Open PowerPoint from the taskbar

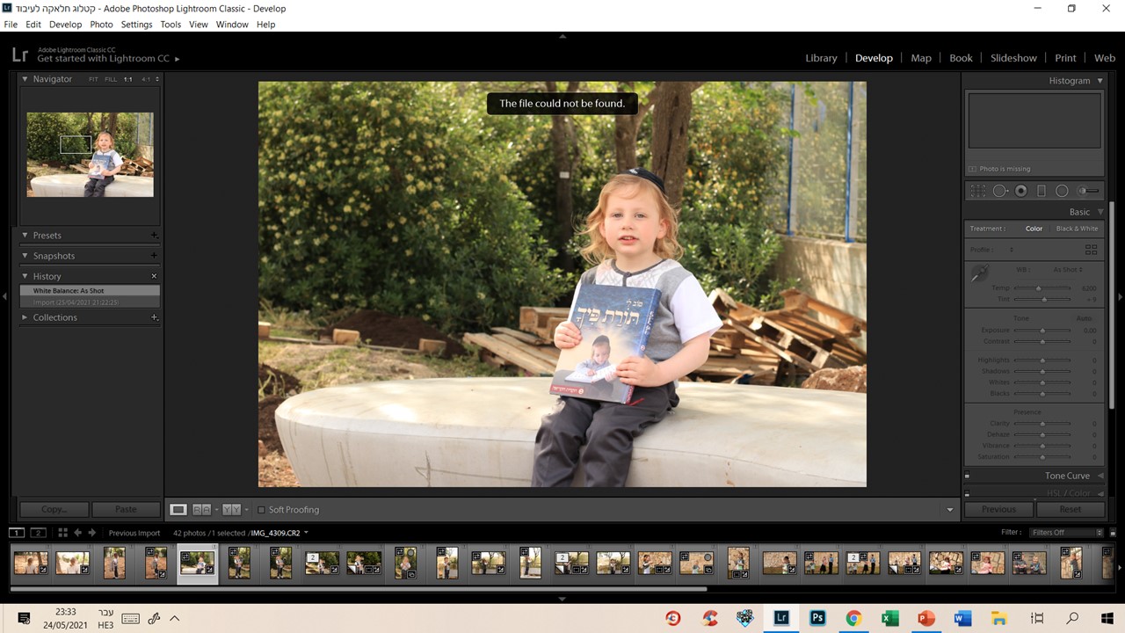point(925,618)
